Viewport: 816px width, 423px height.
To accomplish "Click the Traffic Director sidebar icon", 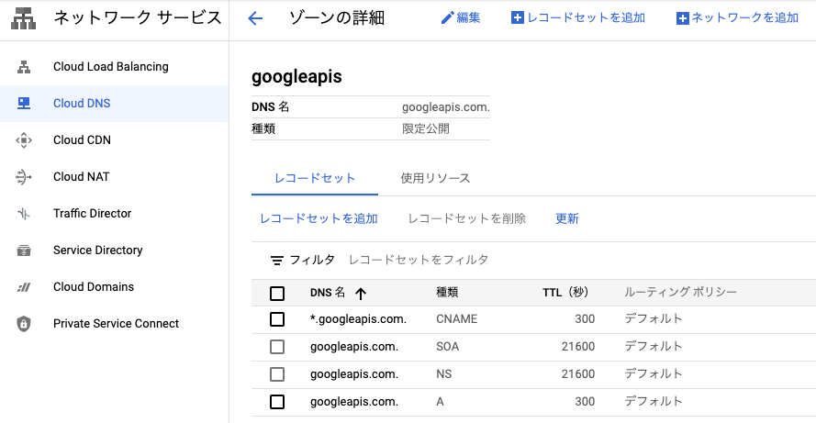I will [x=24, y=213].
